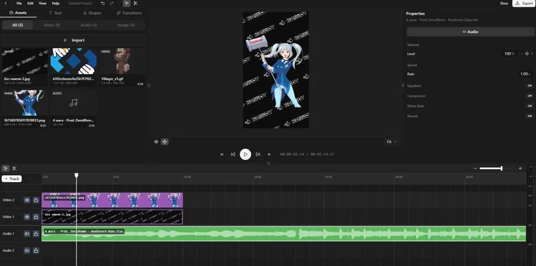Go to next Level keyframe
This screenshot has width=536, height=266.
point(532,54)
